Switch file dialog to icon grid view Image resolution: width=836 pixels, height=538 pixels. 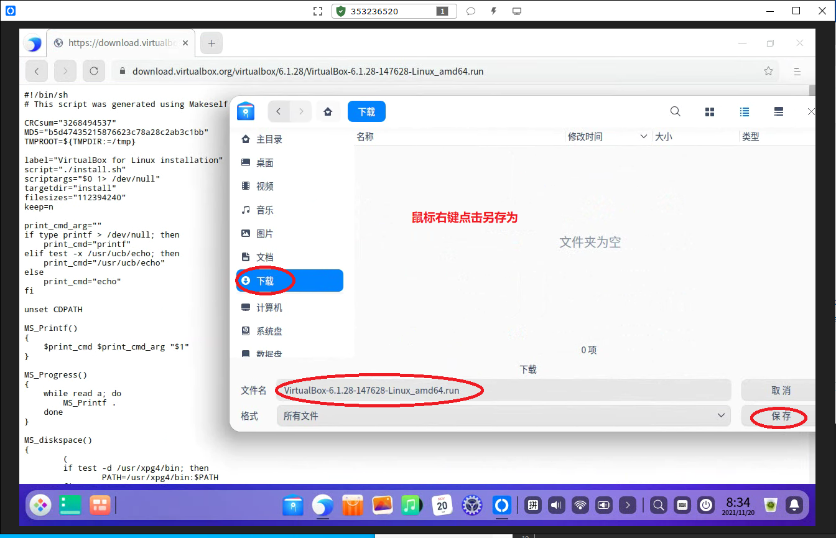click(710, 112)
